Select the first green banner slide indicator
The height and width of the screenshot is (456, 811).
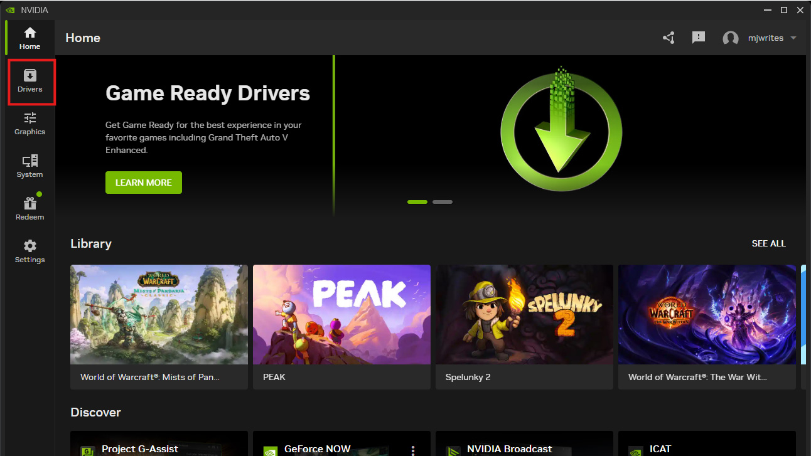pyautogui.click(x=417, y=202)
